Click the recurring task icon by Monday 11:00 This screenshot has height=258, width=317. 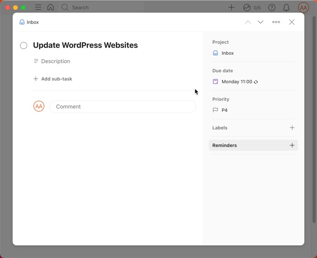(x=256, y=82)
